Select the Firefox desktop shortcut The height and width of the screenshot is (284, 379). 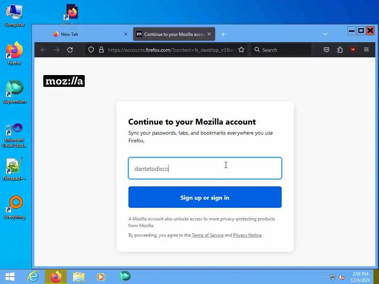[x=14, y=53]
